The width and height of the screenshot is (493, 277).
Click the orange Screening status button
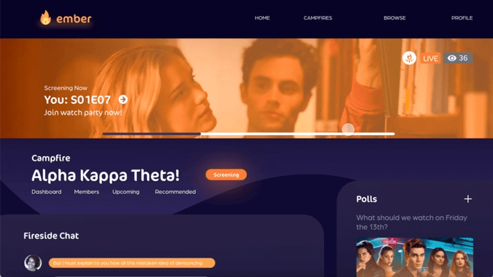click(x=226, y=175)
